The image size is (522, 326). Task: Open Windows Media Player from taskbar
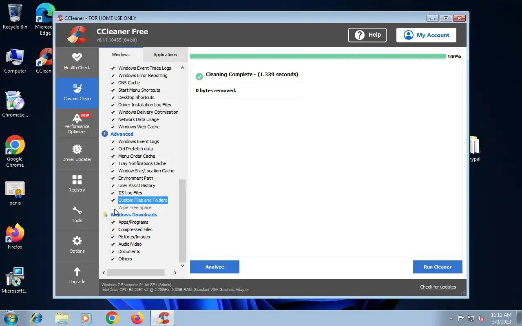pos(87,318)
